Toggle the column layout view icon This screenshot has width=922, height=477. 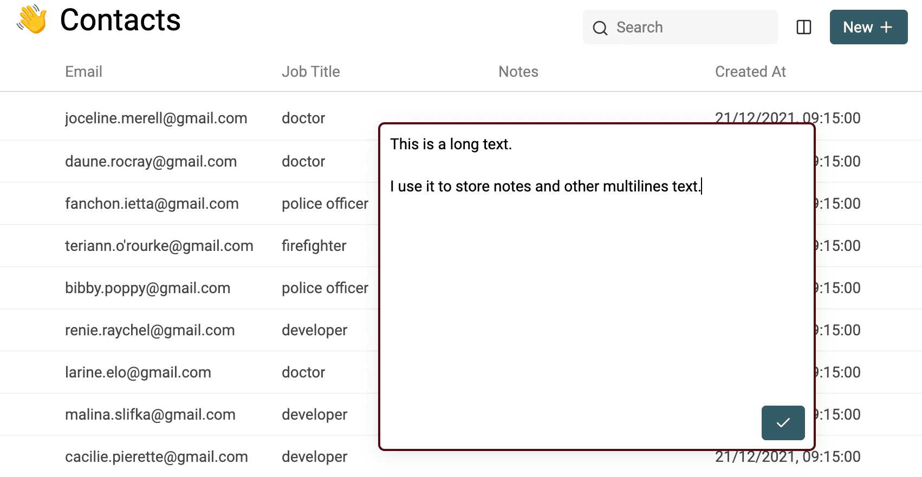(803, 28)
